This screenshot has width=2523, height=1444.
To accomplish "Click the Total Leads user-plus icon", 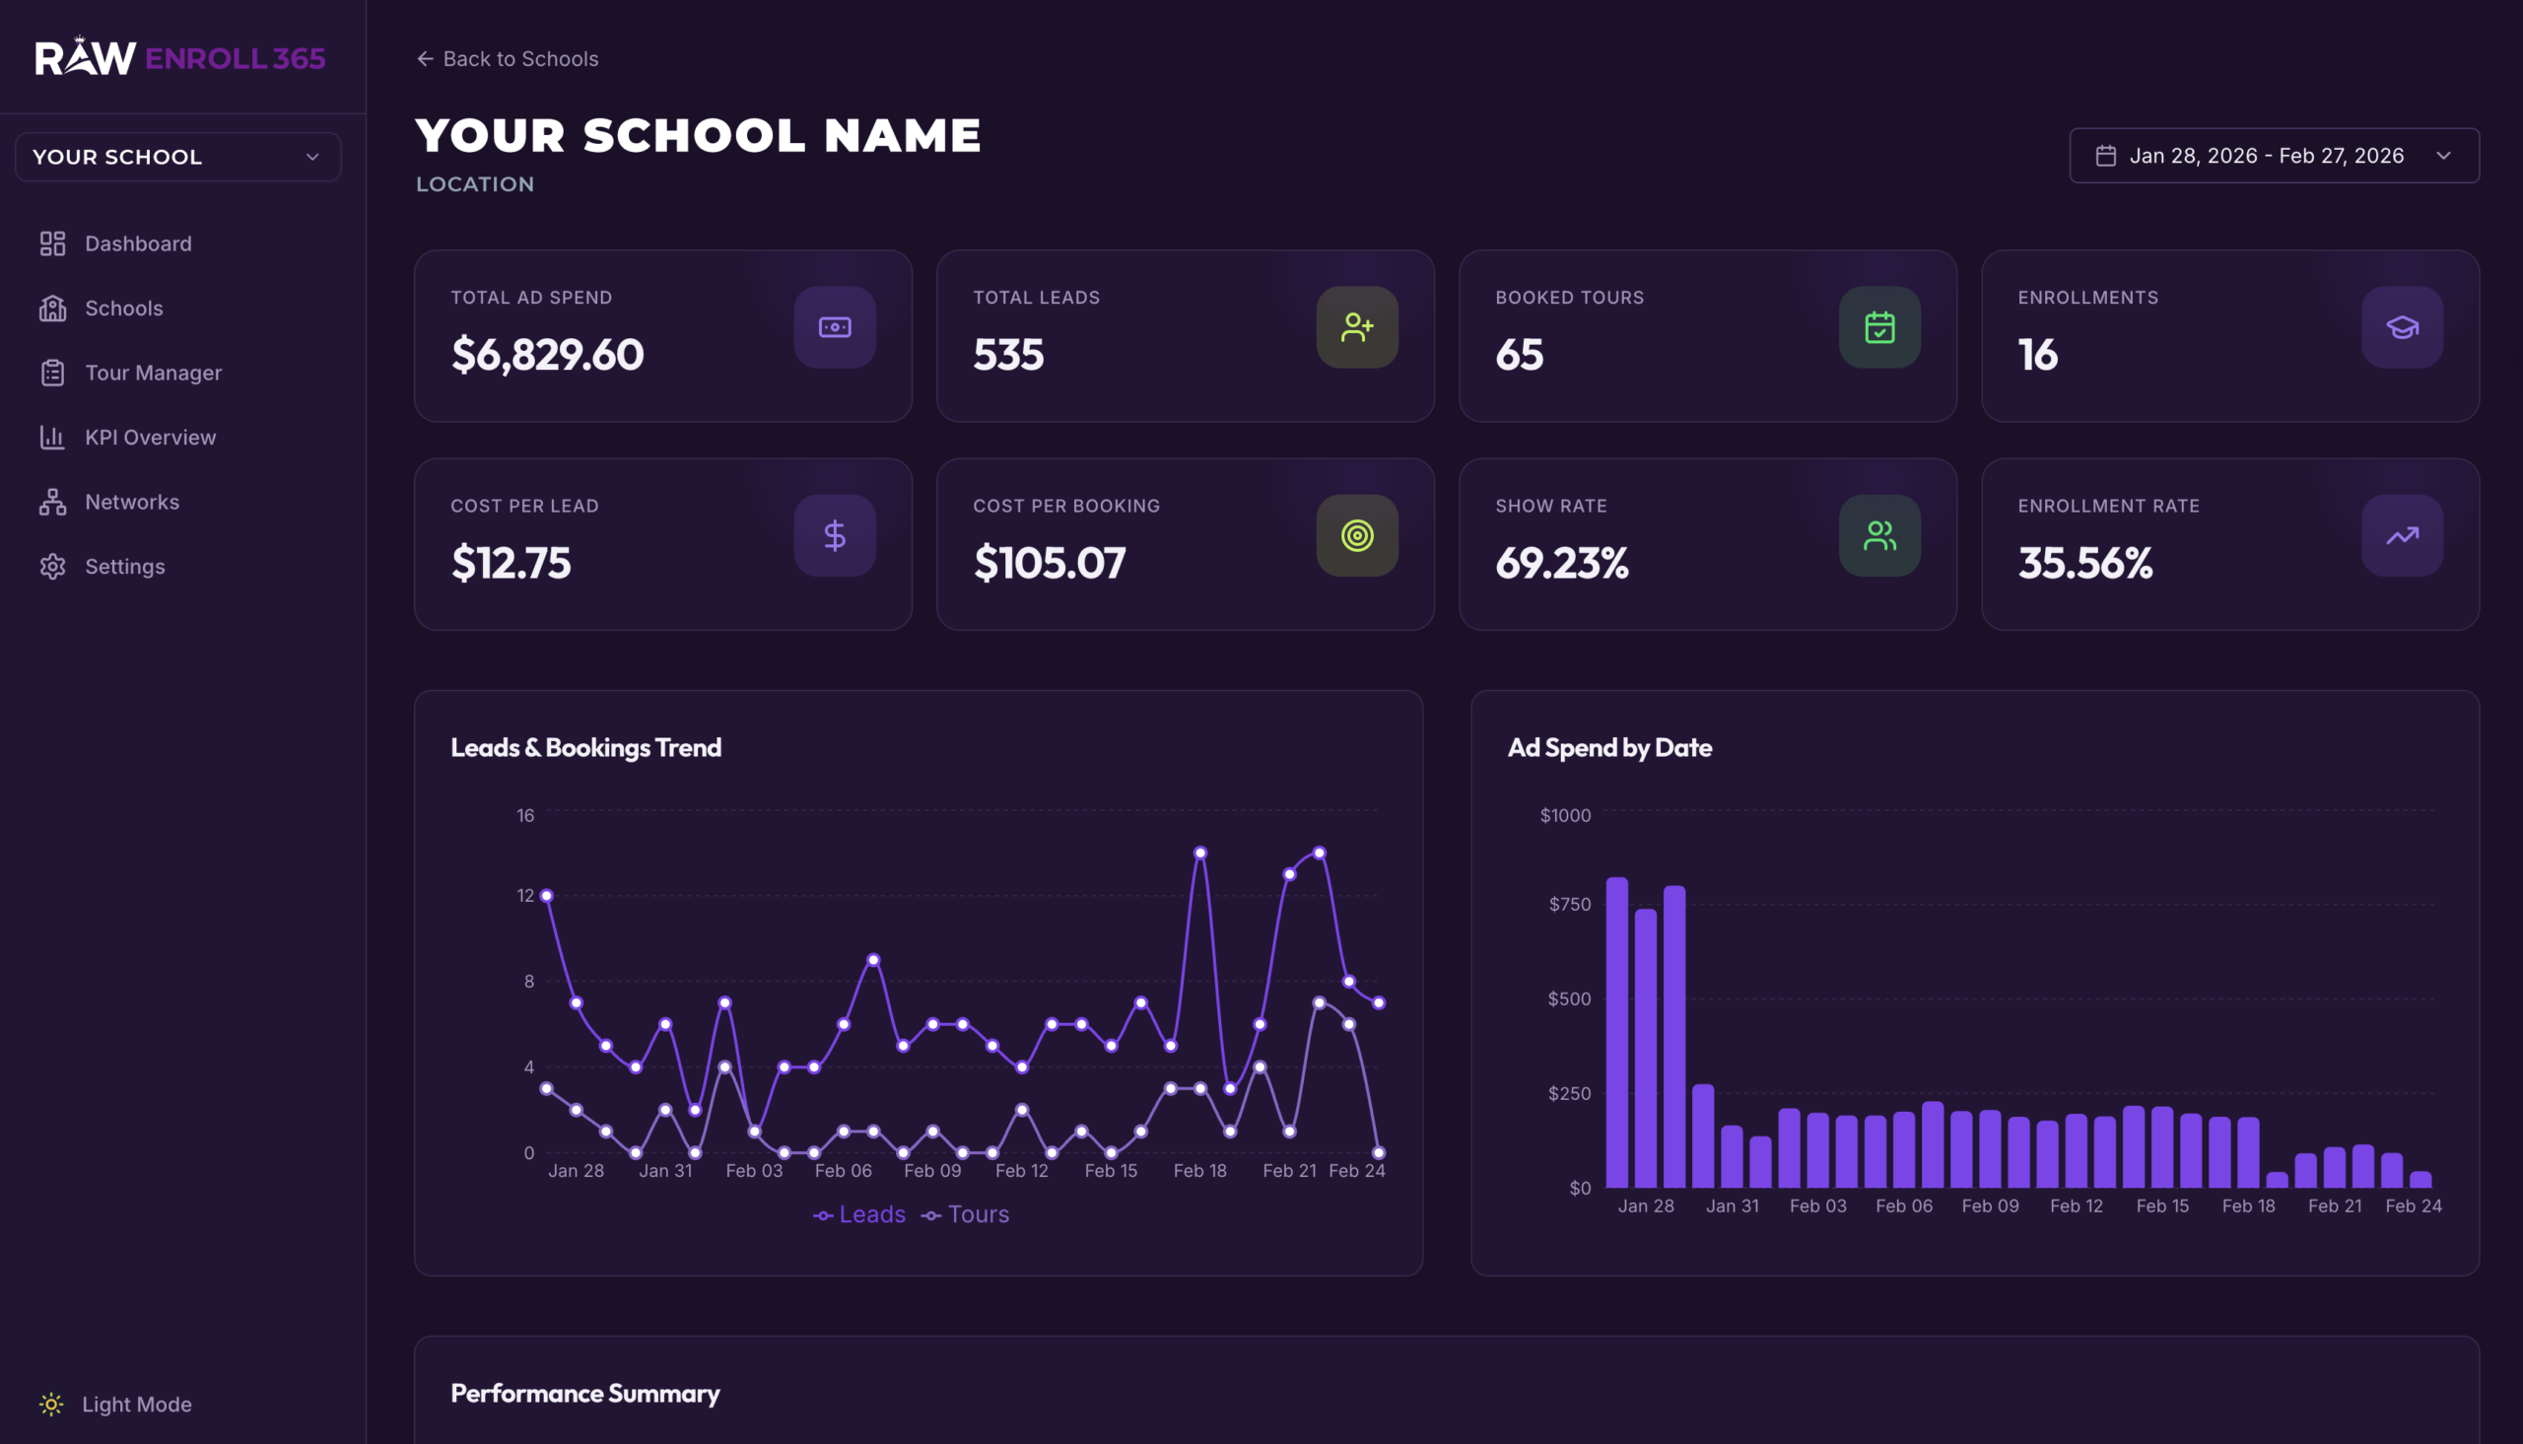I will [x=1356, y=327].
